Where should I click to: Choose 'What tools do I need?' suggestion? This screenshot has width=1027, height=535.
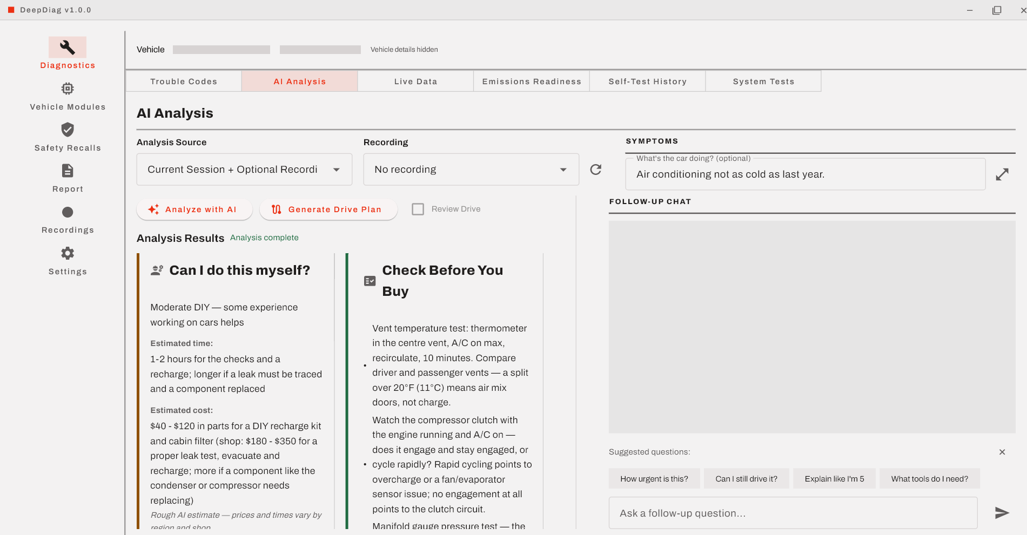coord(930,479)
